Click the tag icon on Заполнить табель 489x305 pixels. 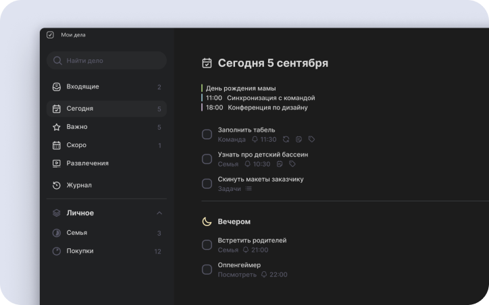[x=311, y=140]
